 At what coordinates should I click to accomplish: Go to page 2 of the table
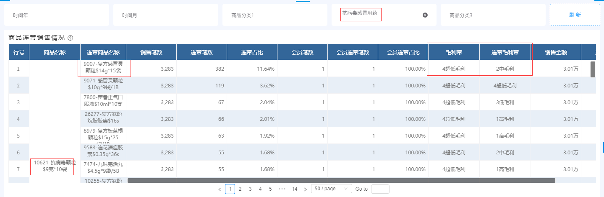[240, 189]
